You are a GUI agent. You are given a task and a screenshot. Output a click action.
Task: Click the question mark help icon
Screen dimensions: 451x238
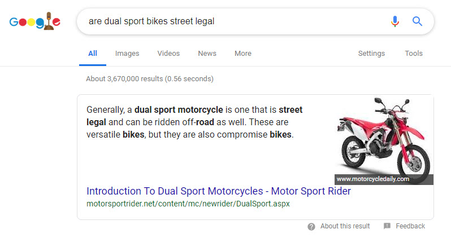click(x=311, y=226)
